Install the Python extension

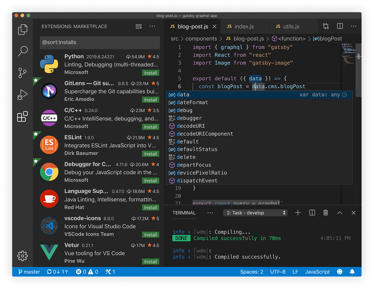(151, 73)
